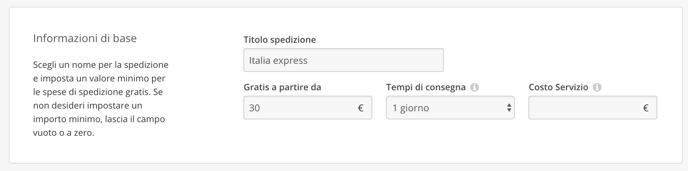
Task: Click the "Costo Servizio" label text
Action: [x=558, y=87]
